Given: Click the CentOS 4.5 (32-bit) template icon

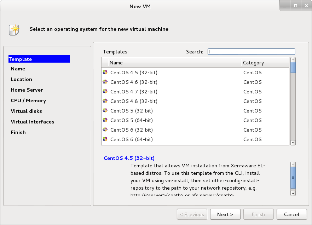Looking at the screenshot, I should point(105,73).
